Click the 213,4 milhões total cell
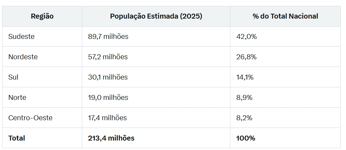This screenshot has height=150, width=346. point(111,138)
